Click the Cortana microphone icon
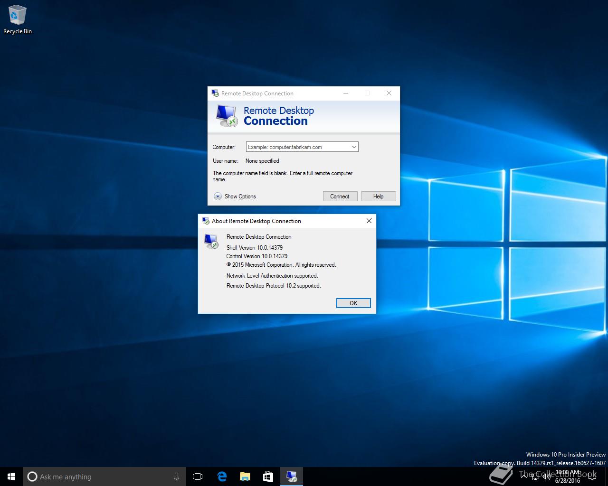The height and width of the screenshot is (486, 608). coord(176,477)
